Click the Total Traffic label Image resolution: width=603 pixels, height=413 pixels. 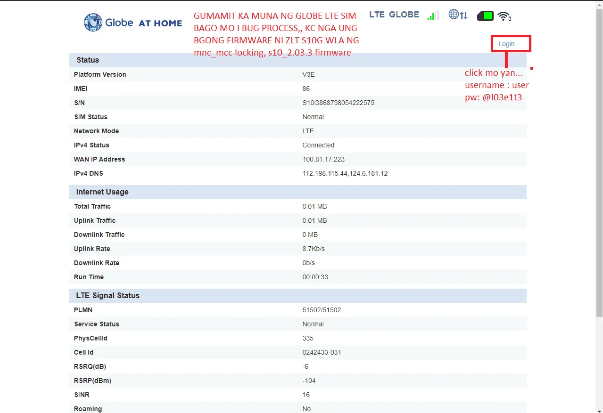point(92,206)
